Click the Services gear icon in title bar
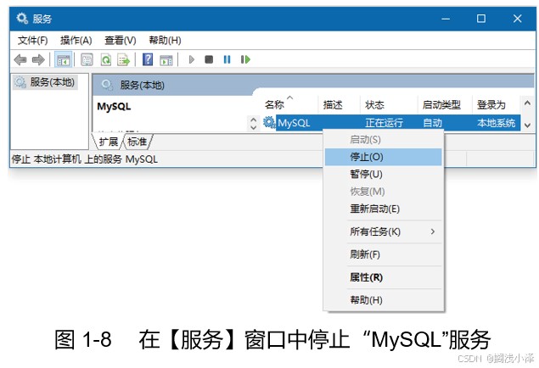Image resolution: width=539 pixels, height=368 pixels. pos(22,18)
